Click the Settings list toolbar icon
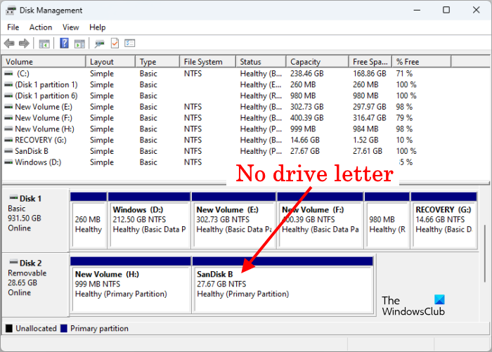Viewport: 492px width, 352px height. click(129, 44)
